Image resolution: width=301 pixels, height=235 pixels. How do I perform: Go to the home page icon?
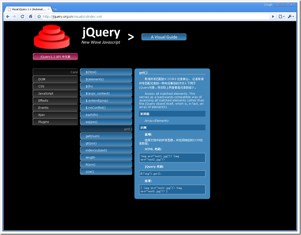[30, 16]
